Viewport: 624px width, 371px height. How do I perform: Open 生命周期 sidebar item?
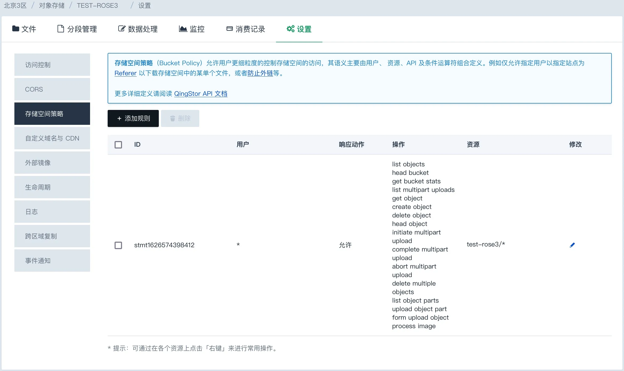[52, 187]
